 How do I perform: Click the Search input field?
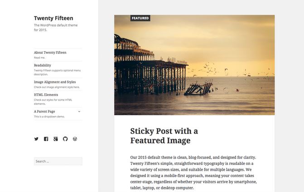coord(58,161)
